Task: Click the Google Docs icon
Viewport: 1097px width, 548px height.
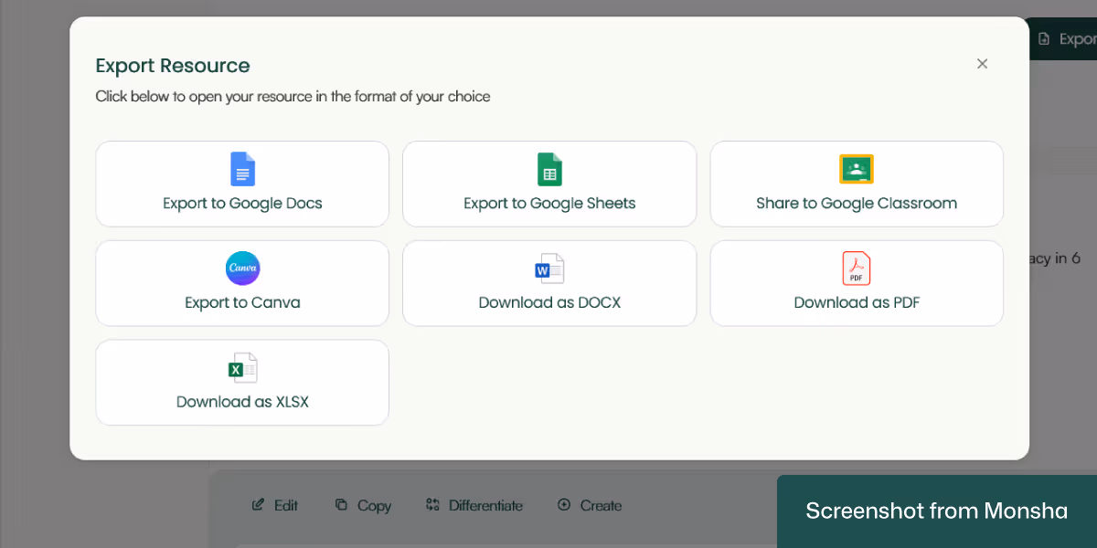Action: tap(242, 169)
